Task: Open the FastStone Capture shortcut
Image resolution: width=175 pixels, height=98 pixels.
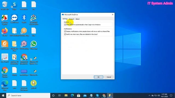Action: (x=5, y=20)
